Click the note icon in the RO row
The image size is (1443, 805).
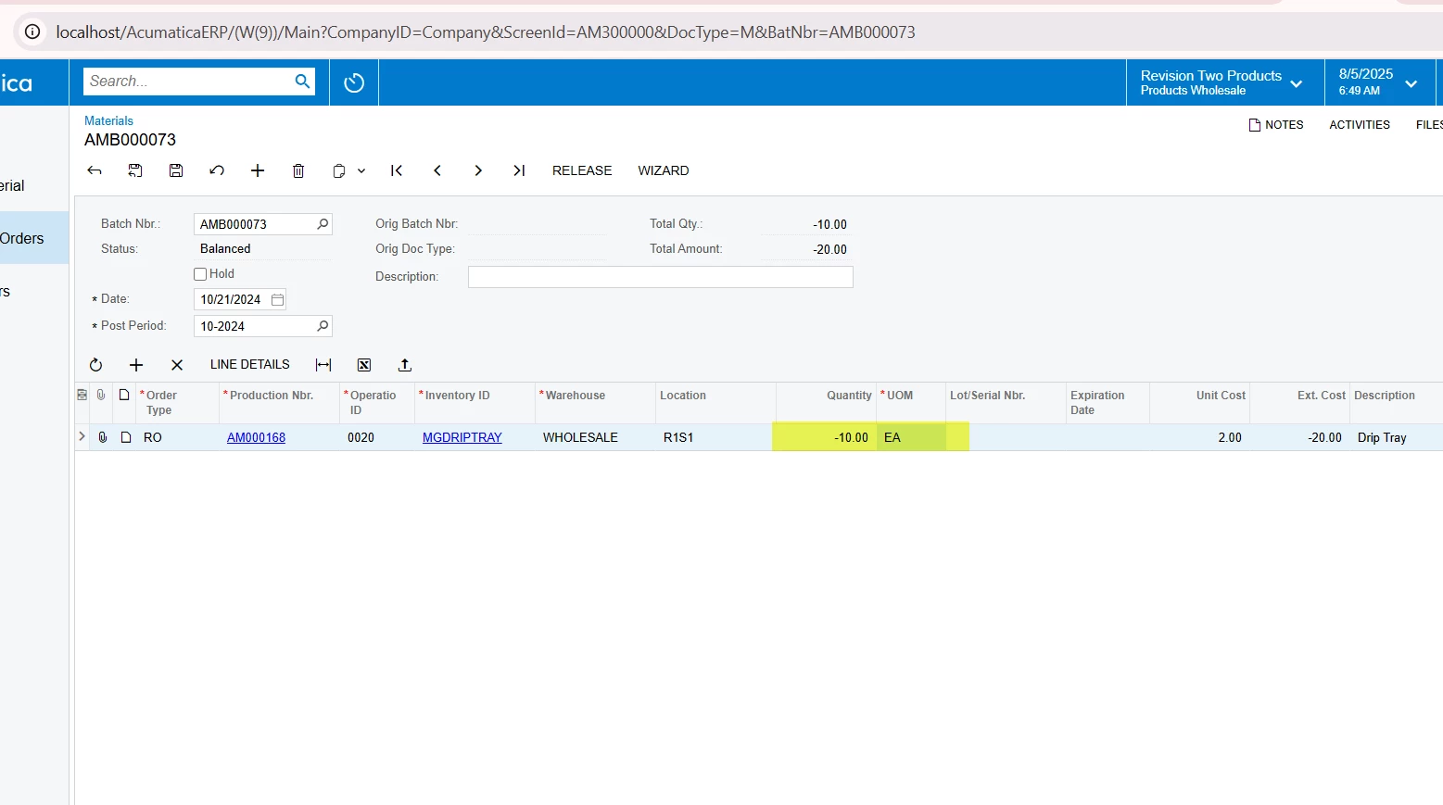click(126, 437)
